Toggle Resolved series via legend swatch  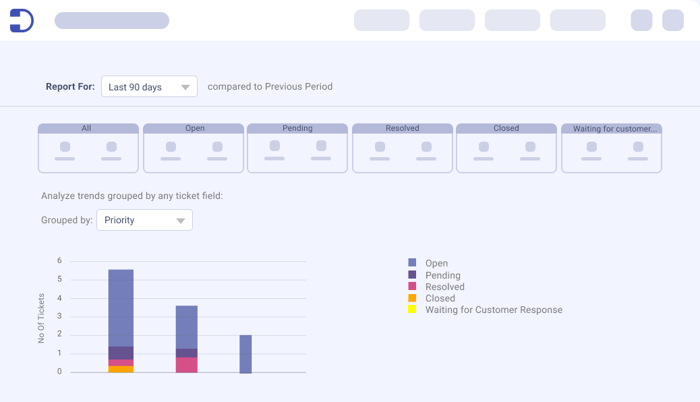click(412, 287)
